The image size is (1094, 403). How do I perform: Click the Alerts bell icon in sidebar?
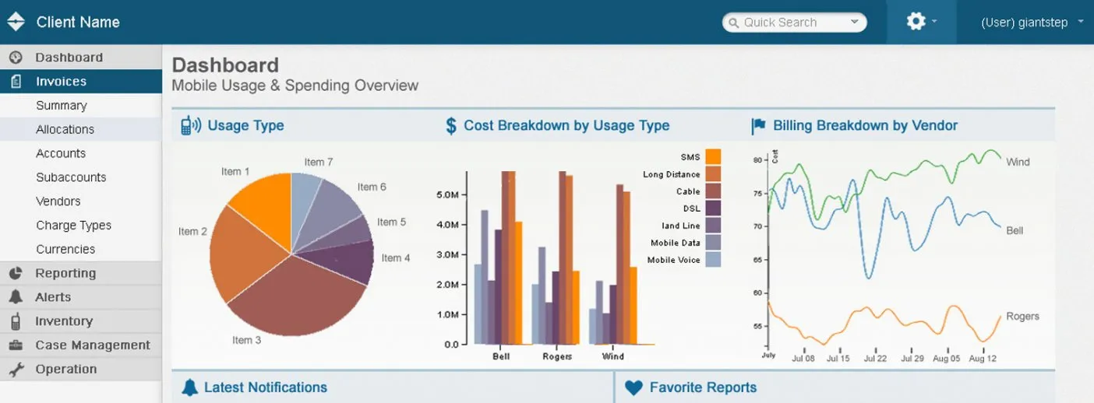(x=16, y=297)
